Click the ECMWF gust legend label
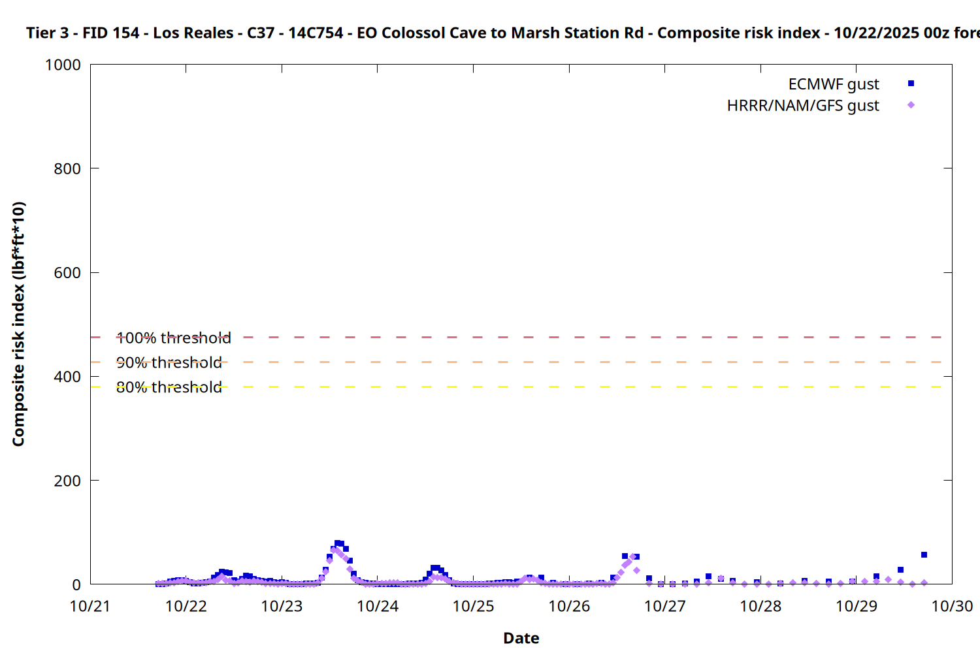This screenshot has width=980, height=653. coord(833,84)
